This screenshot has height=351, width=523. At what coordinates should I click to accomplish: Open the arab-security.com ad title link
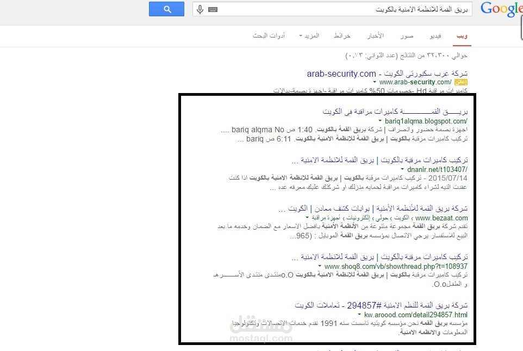pos(387,73)
